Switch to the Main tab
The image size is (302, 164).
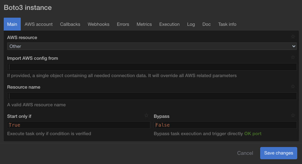(x=12, y=24)
